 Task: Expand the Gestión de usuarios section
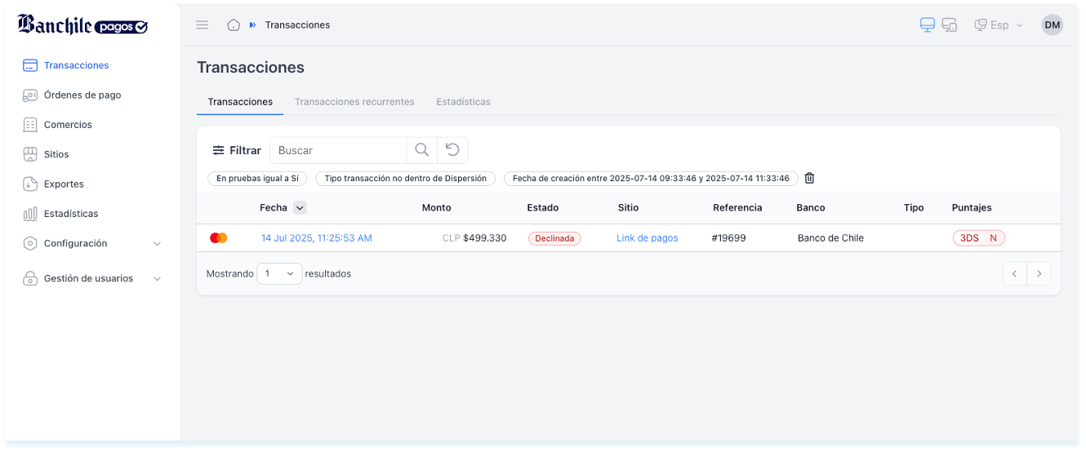[x=91, y=278]
